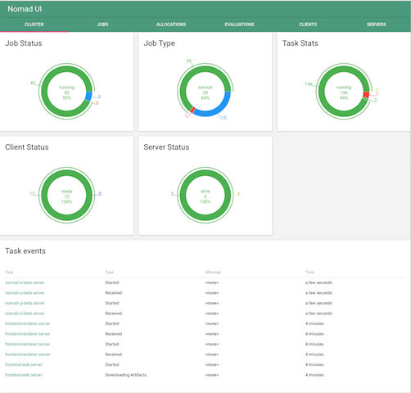
Task: Click the Job Status card heading
Action: click(x=24, y=43)
